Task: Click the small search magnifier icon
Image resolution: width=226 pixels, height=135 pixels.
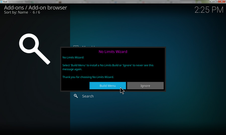Action: (76, 96)
